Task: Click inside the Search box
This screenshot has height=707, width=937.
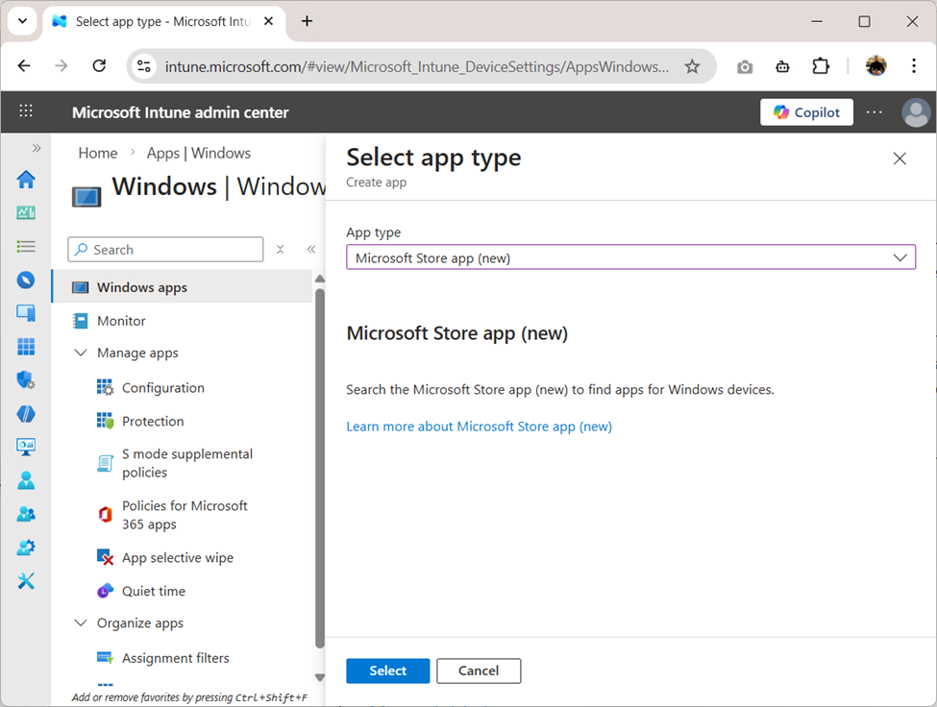Action: coord(164,249)
